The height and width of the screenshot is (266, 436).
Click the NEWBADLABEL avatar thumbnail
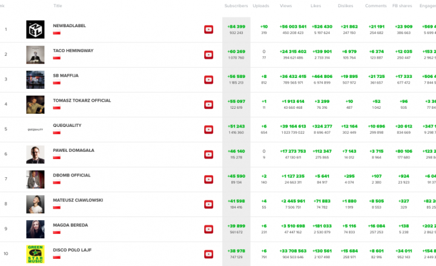click(x=35, y=30)
